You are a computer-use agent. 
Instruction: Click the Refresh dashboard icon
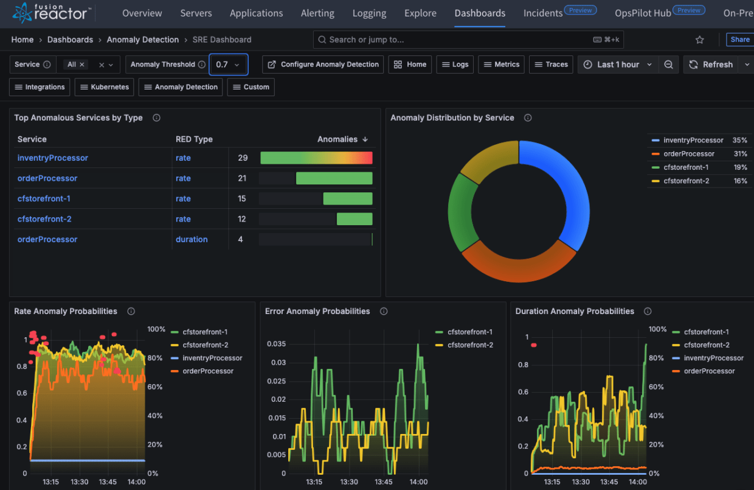point(694,65)
